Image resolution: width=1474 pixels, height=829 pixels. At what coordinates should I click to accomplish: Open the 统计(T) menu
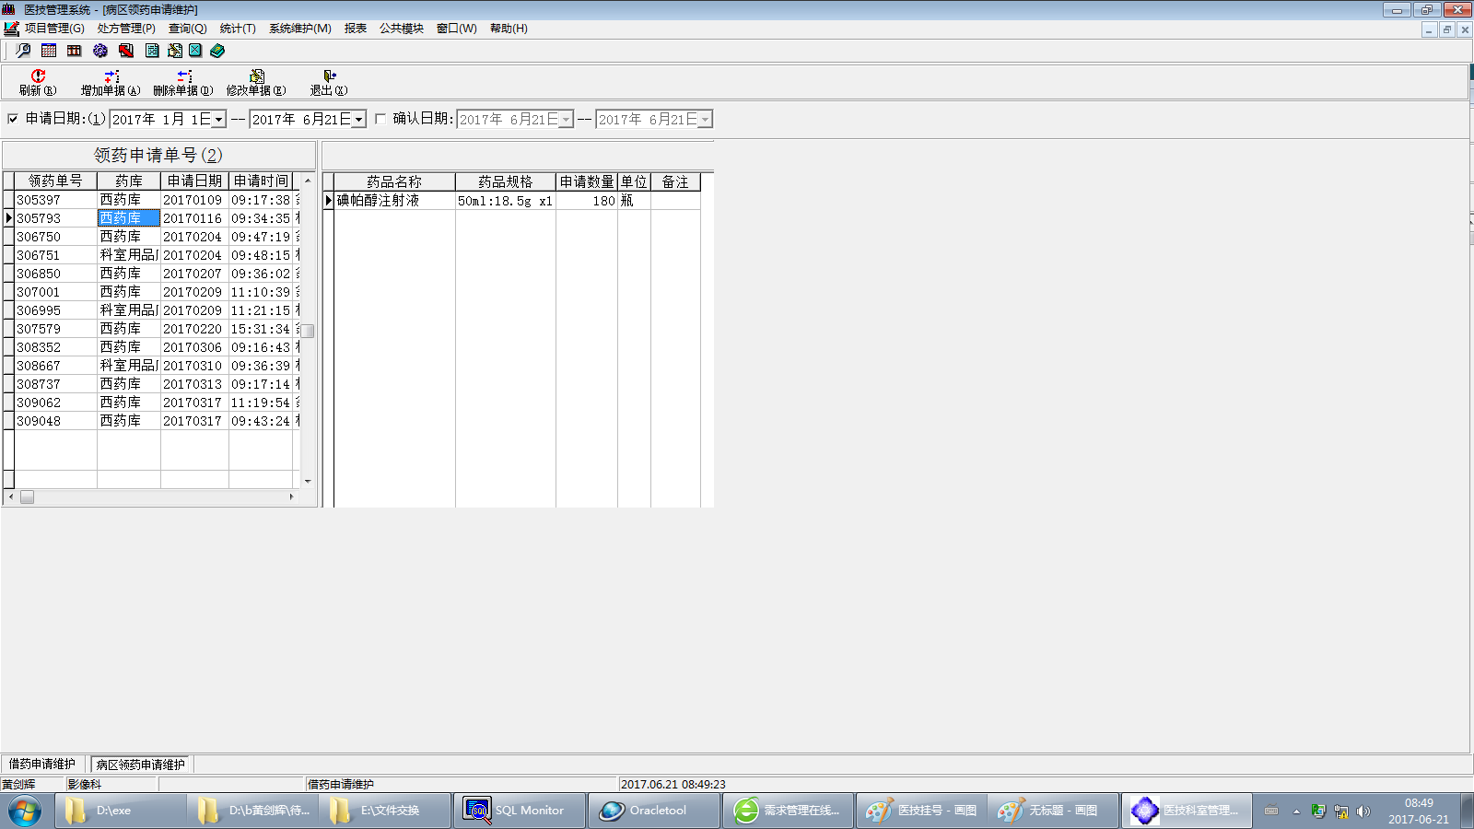238,29
